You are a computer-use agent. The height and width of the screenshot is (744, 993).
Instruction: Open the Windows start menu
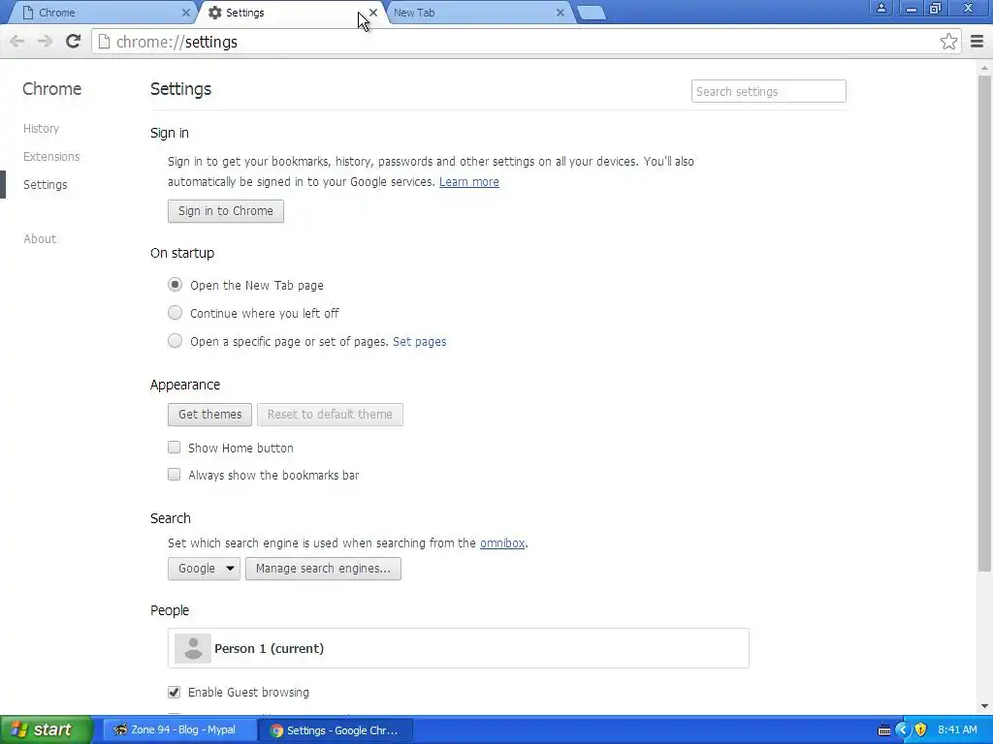[x=47, y=730]
